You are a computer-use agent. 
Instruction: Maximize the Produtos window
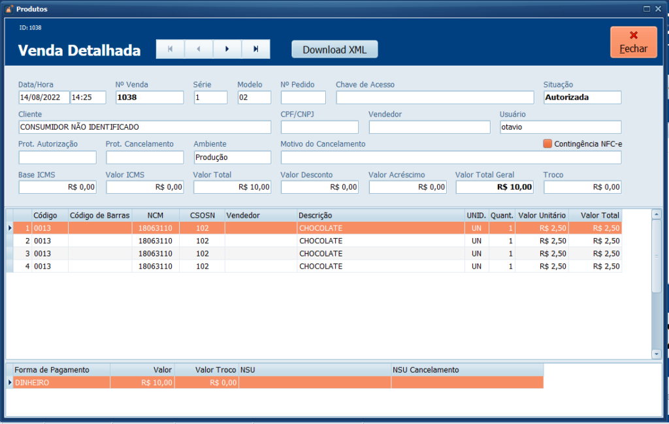coord(647,8)
